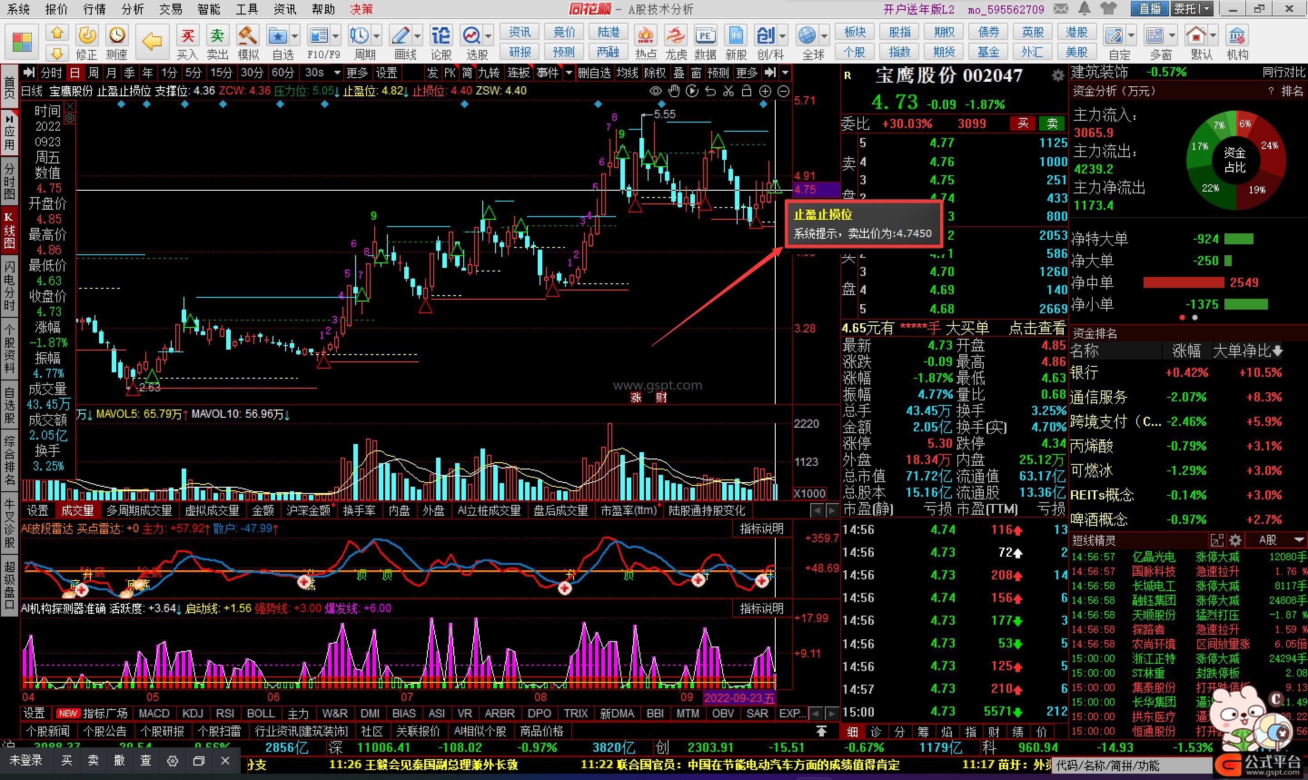Viewport: 1308px width, 780px height.
Task: Open stock panel gear settings next to 002047
Action: tap(1058, 76)
